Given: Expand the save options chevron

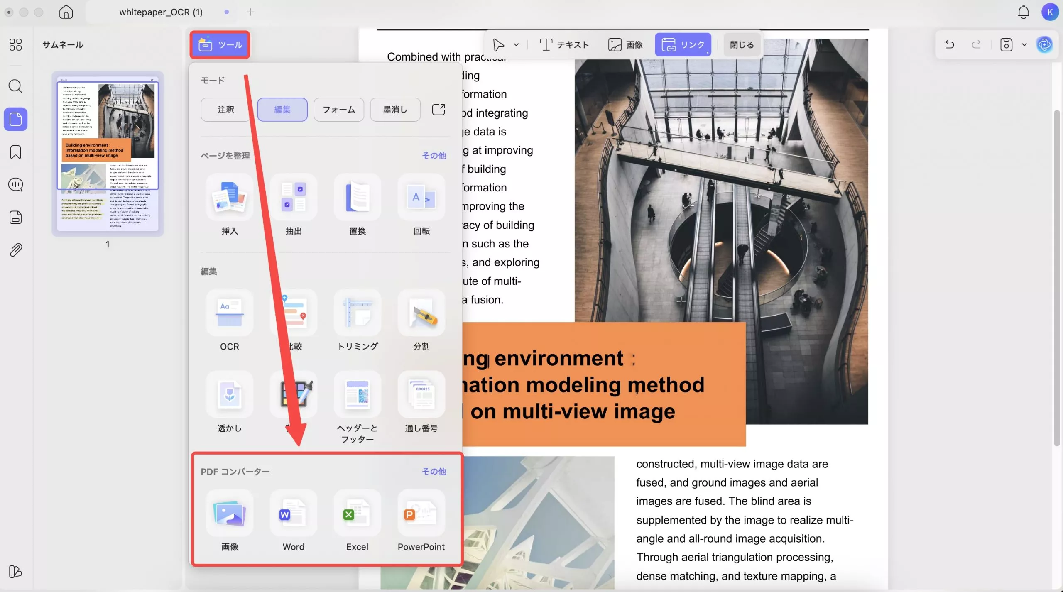Looking at the screenshot, I should 1024,44.
